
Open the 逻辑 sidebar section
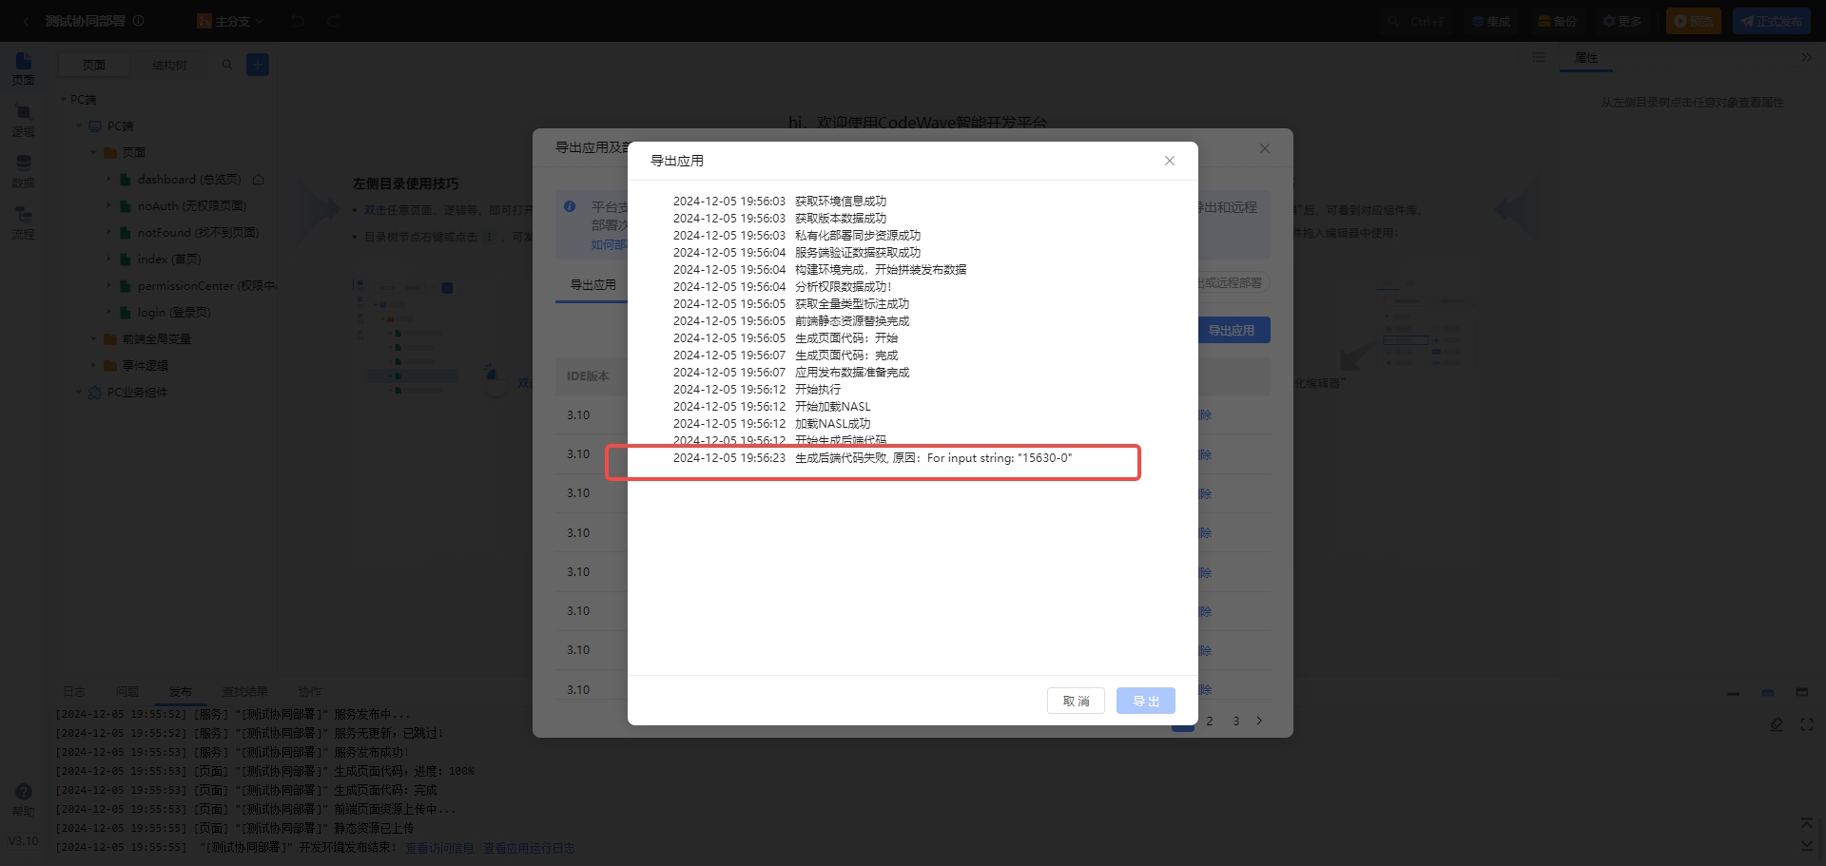click(x=24, y=121)
